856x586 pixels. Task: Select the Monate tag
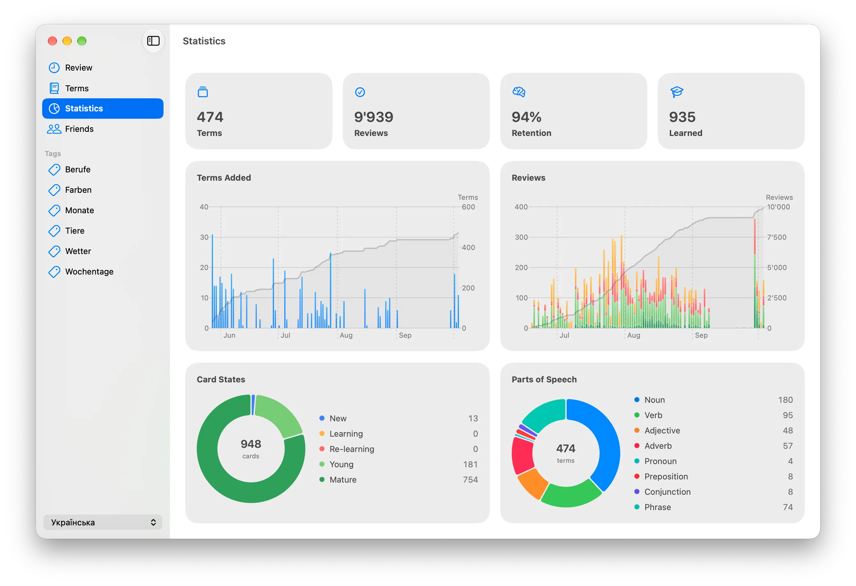click(103, 210)
